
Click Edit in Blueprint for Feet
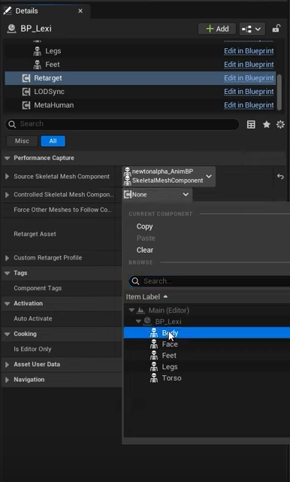click(x=249, y=65)
